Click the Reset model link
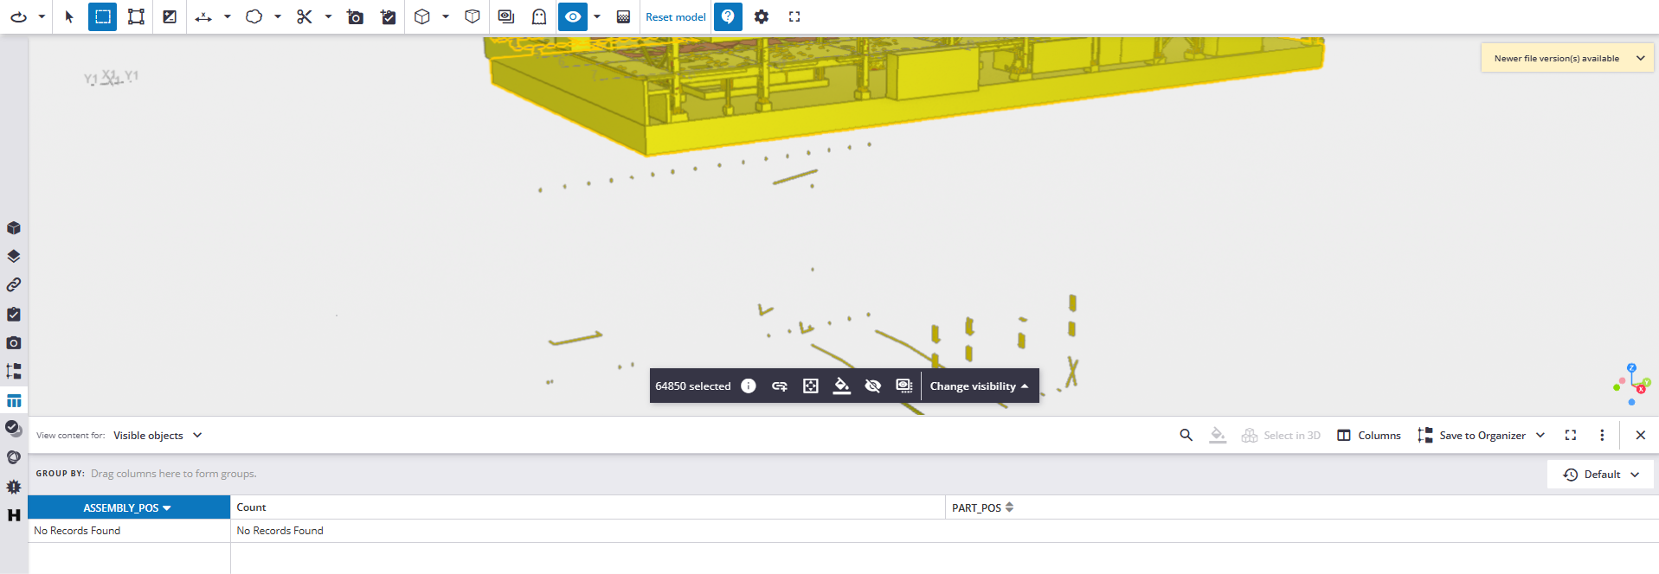 click(x=676, y=16)
